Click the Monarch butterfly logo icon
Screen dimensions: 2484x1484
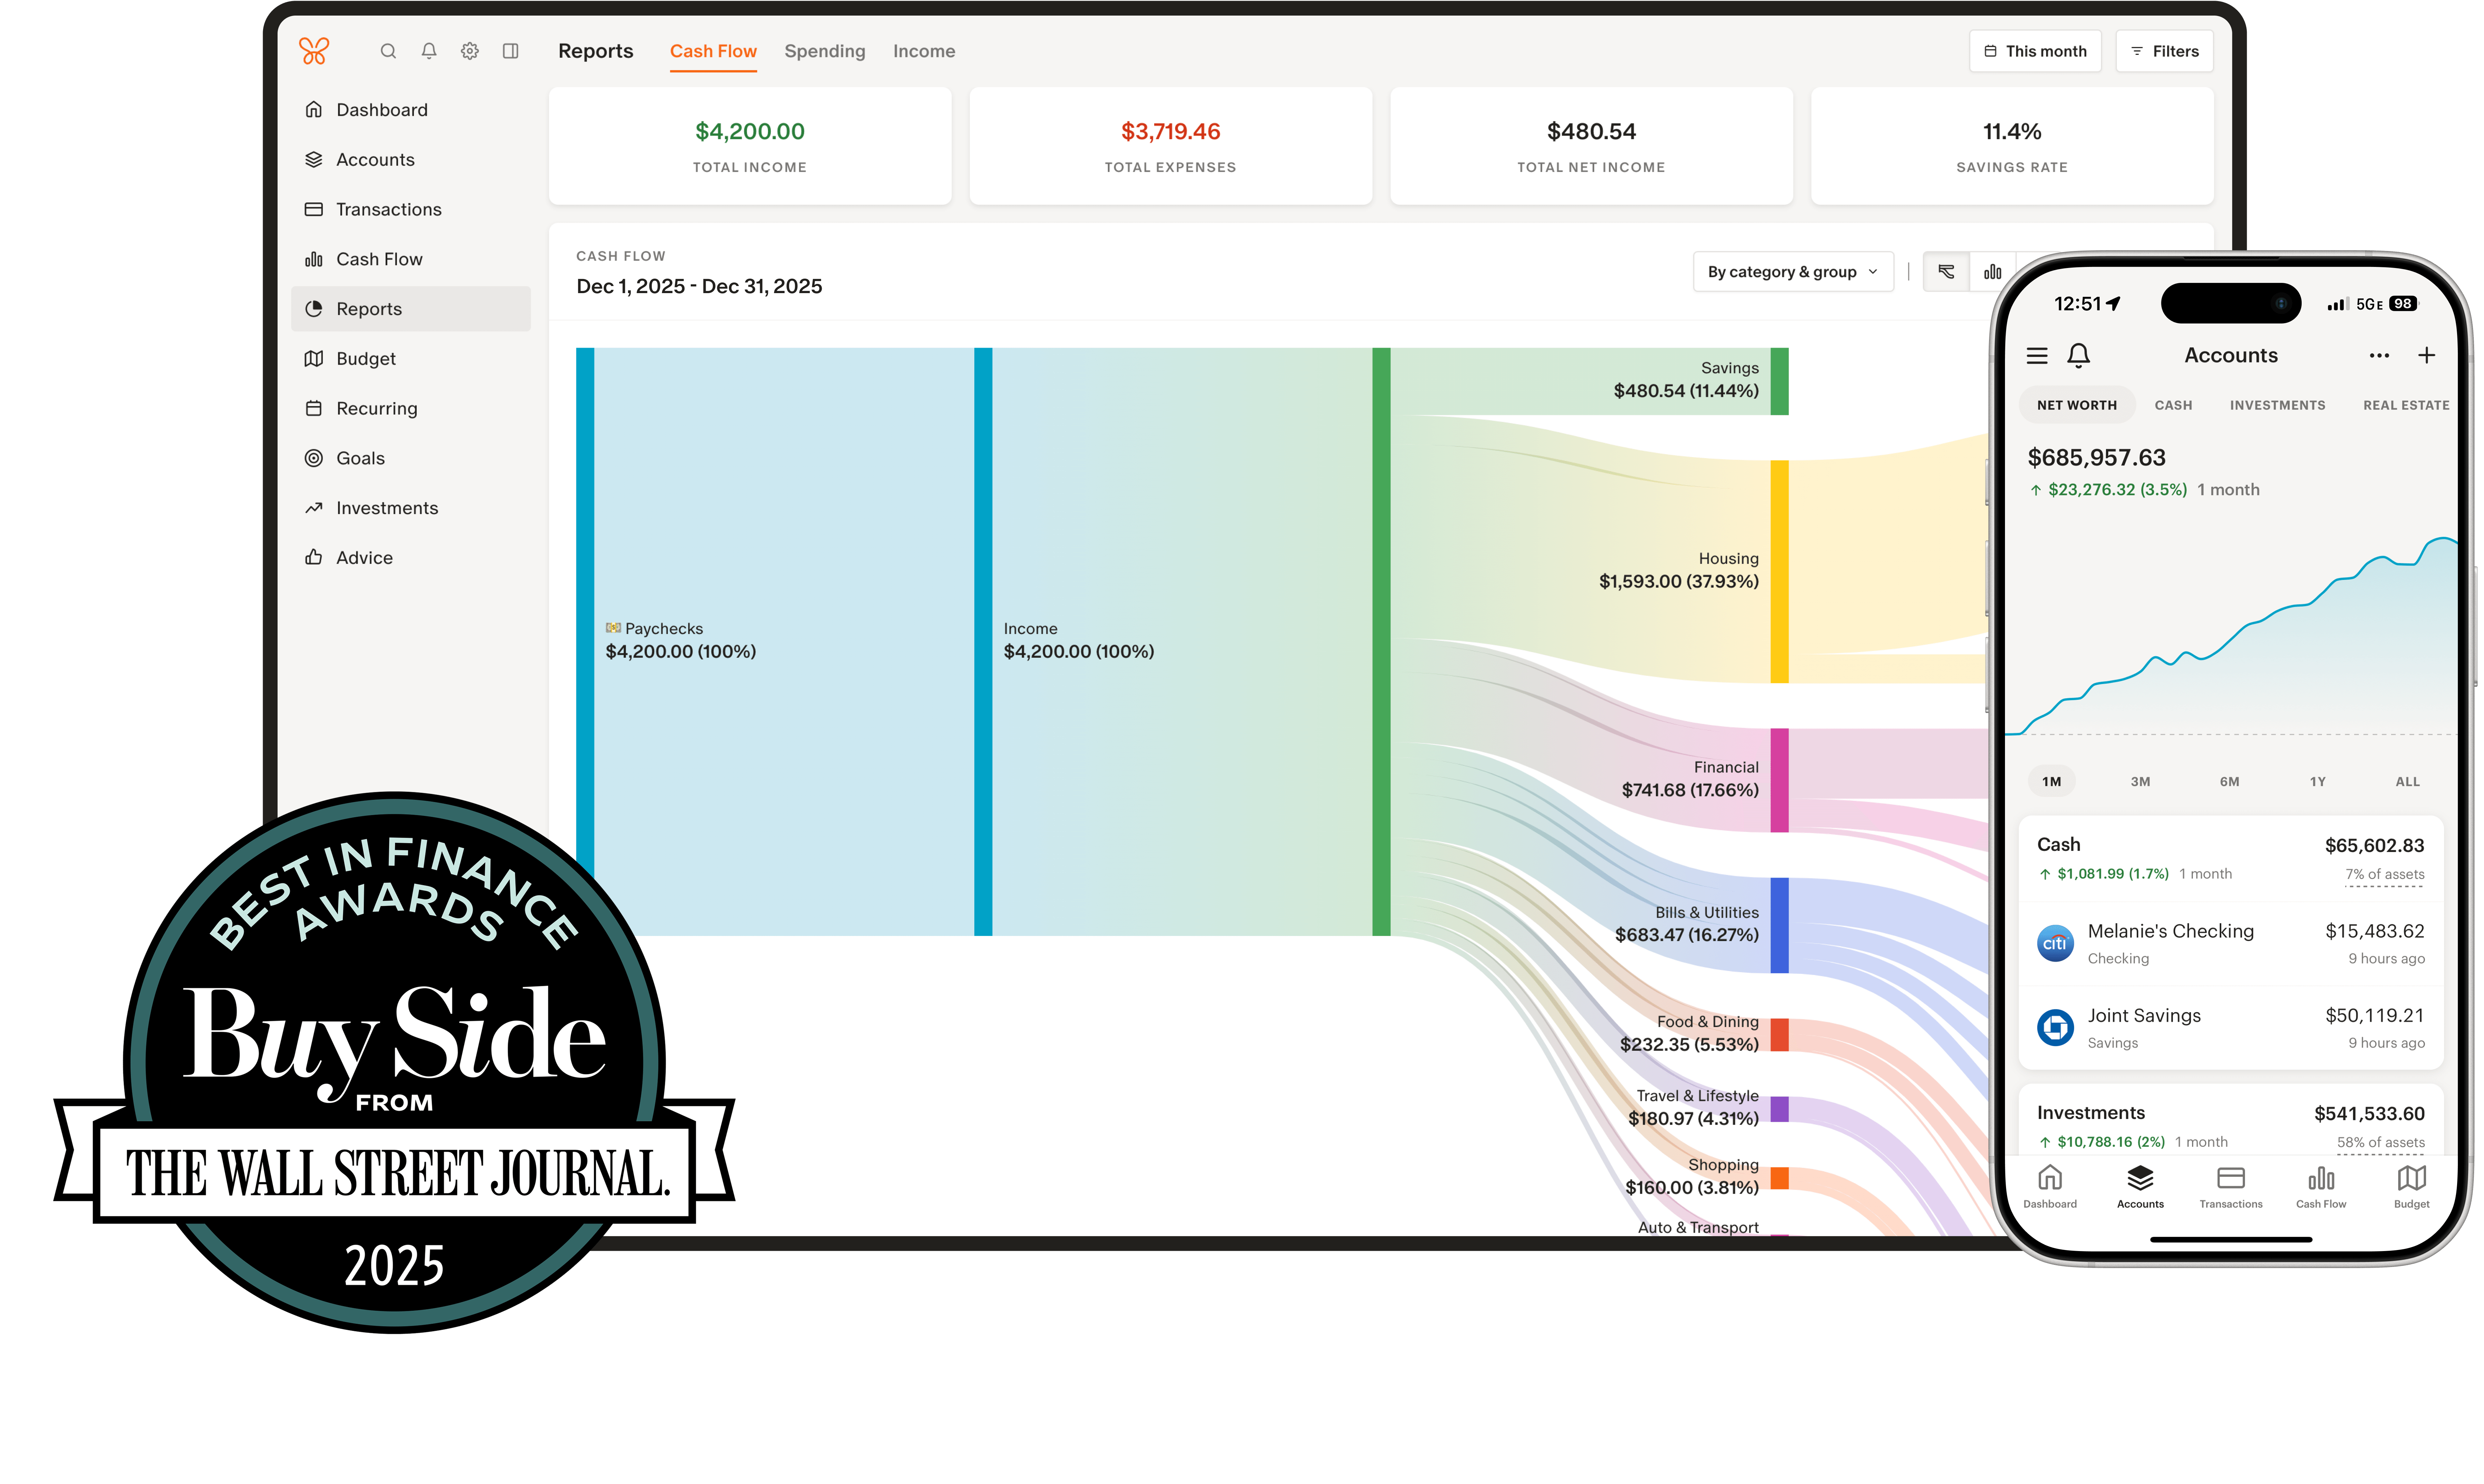[x=314, y=51]
